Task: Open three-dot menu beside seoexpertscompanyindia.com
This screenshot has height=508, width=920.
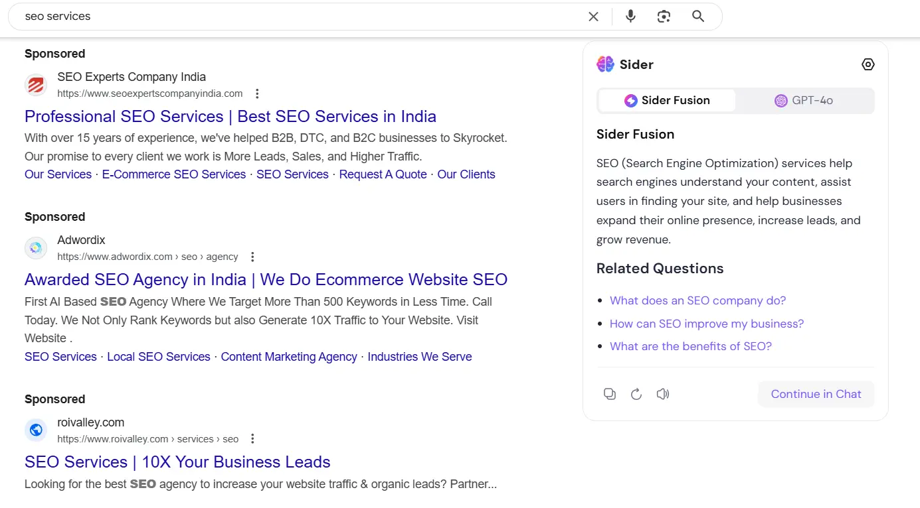Action: pos(257,94)
